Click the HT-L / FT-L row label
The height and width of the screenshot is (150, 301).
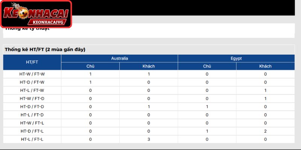click(x=32, y=139)
